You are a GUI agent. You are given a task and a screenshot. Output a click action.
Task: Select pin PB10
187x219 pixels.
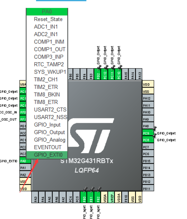125,197
